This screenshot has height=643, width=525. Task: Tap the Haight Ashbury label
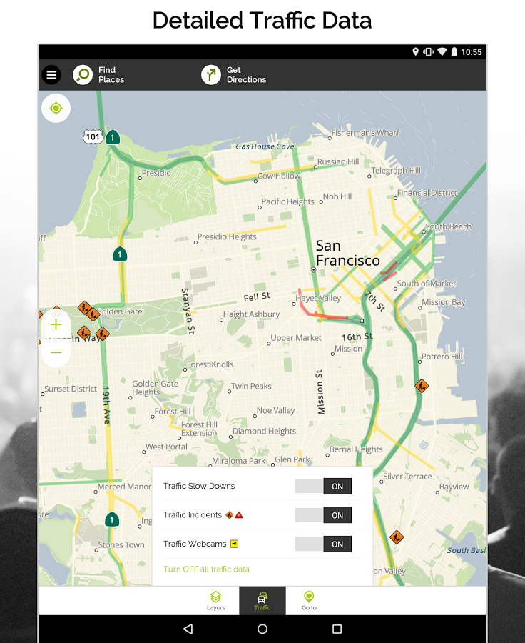[251, 314]
